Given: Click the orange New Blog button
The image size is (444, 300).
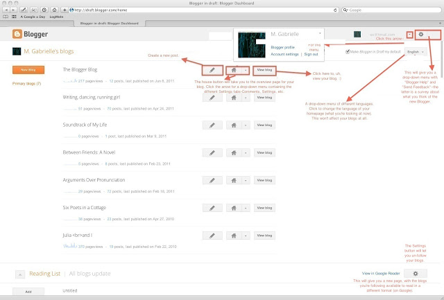Looking at the screenshot, I should 28,70.
